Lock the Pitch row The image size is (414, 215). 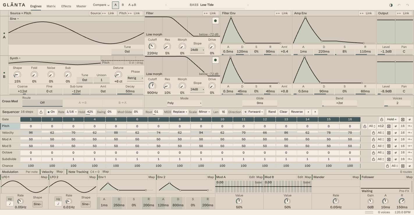pyautogui.click(x=365, y=126)
